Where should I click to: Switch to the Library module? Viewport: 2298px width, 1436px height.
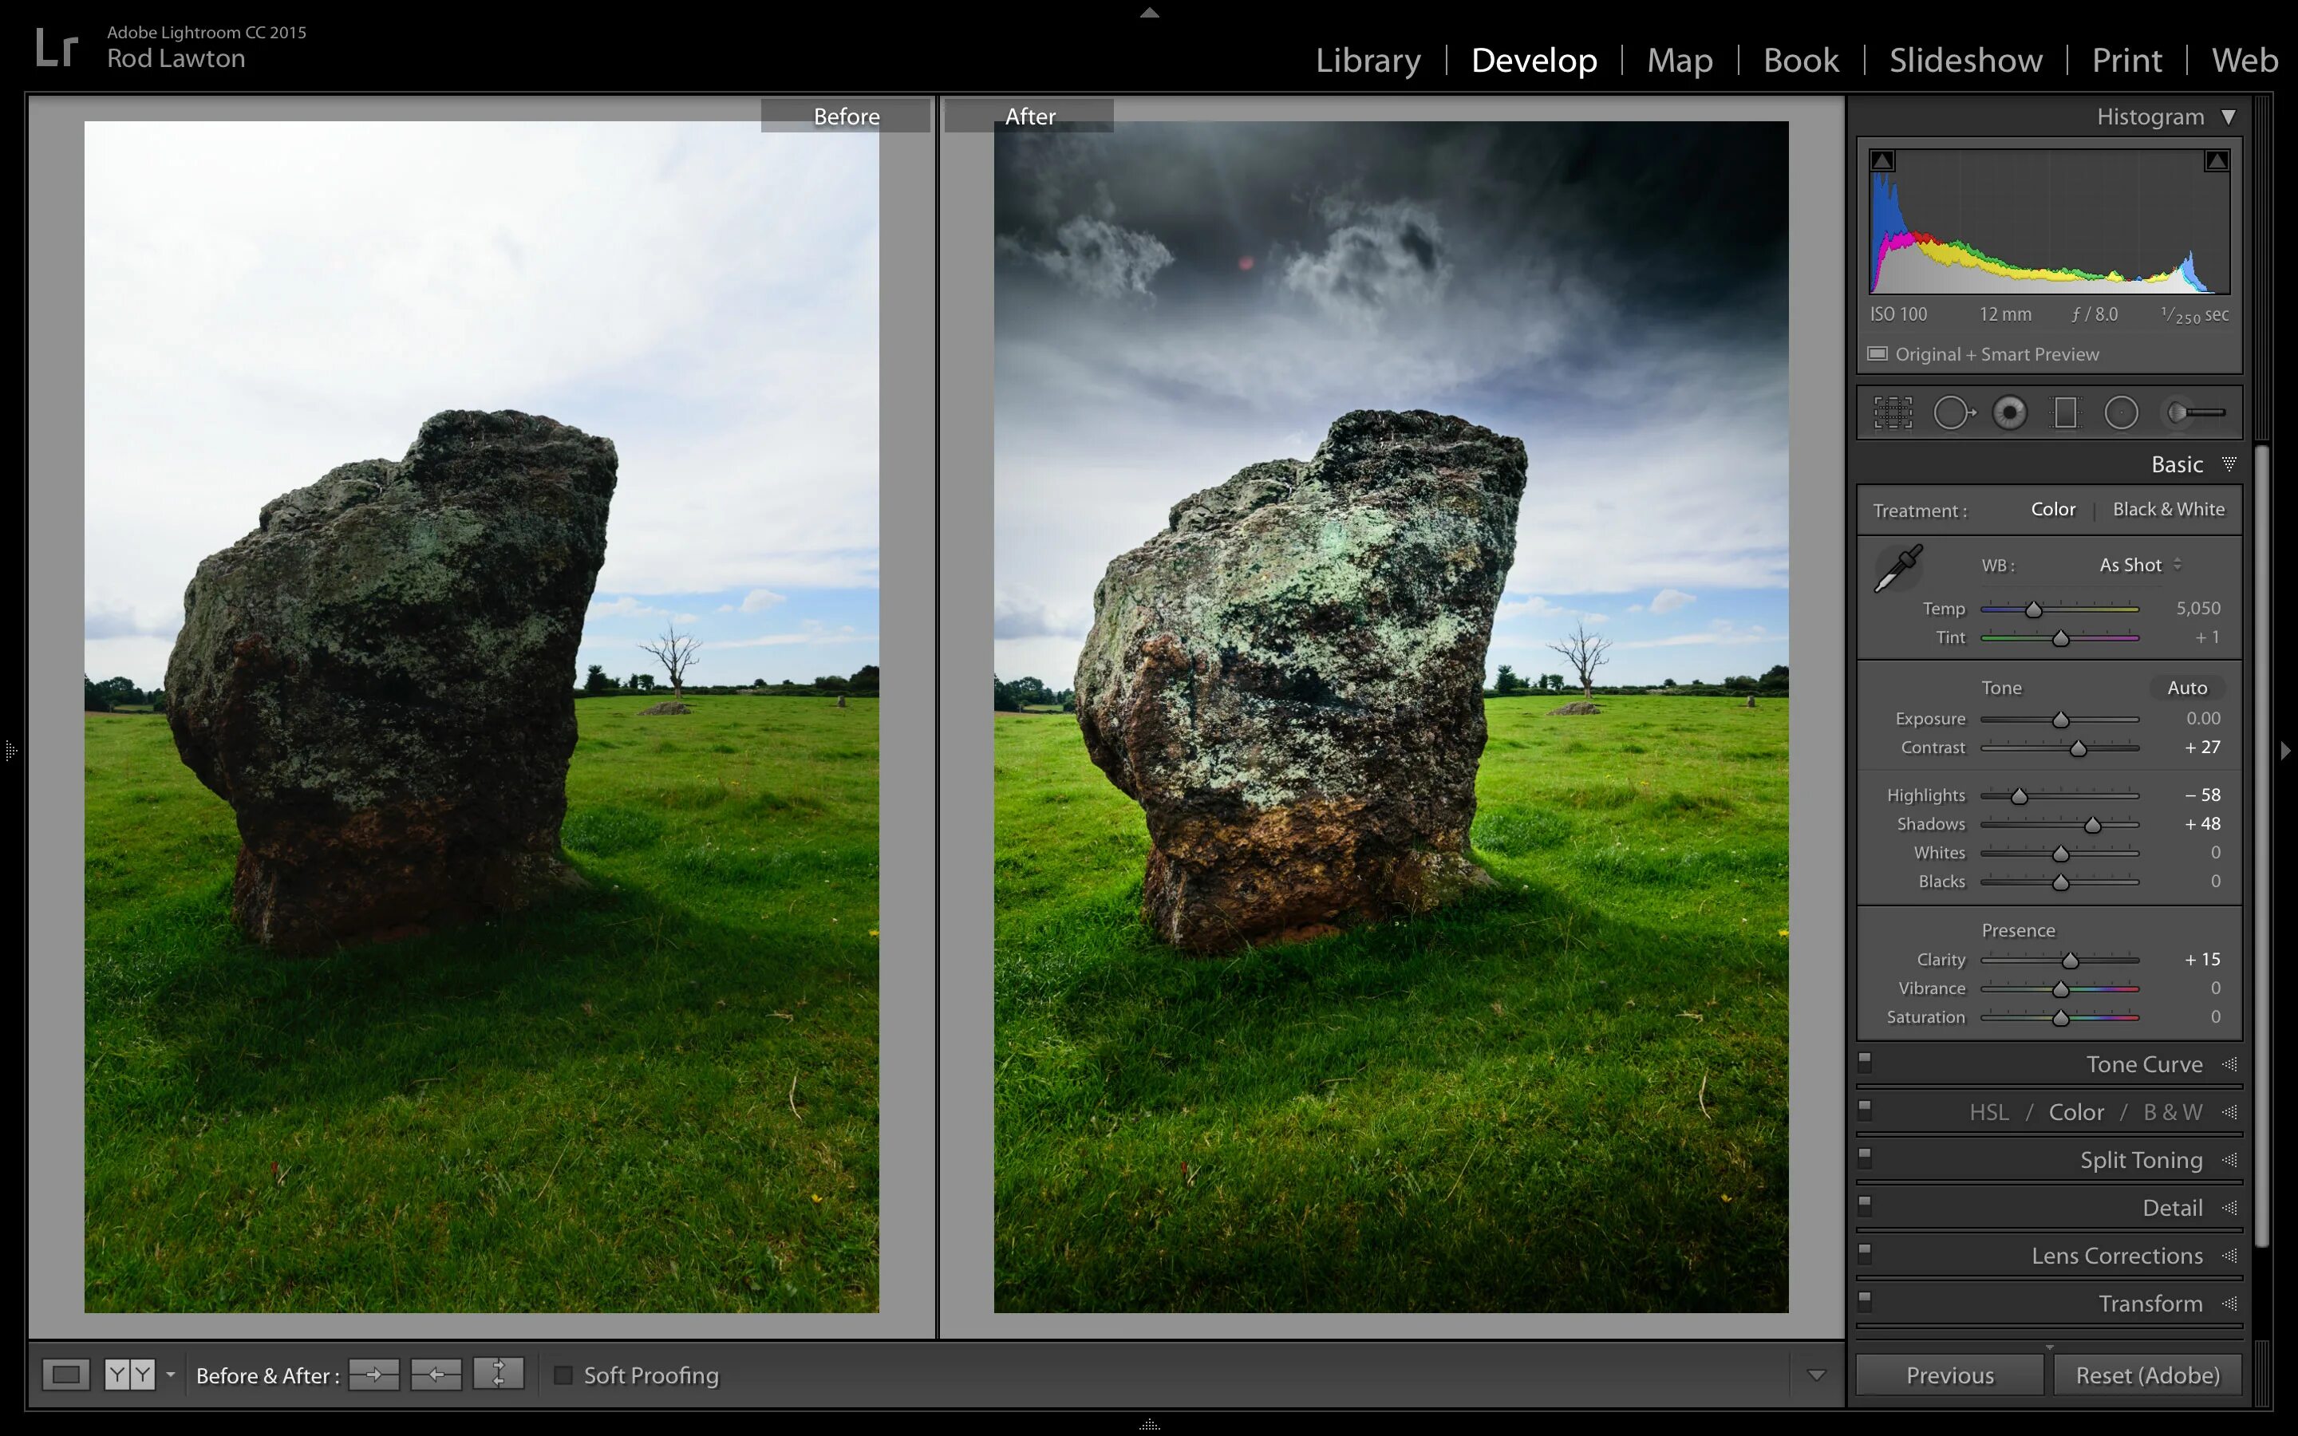(1368, 60)
